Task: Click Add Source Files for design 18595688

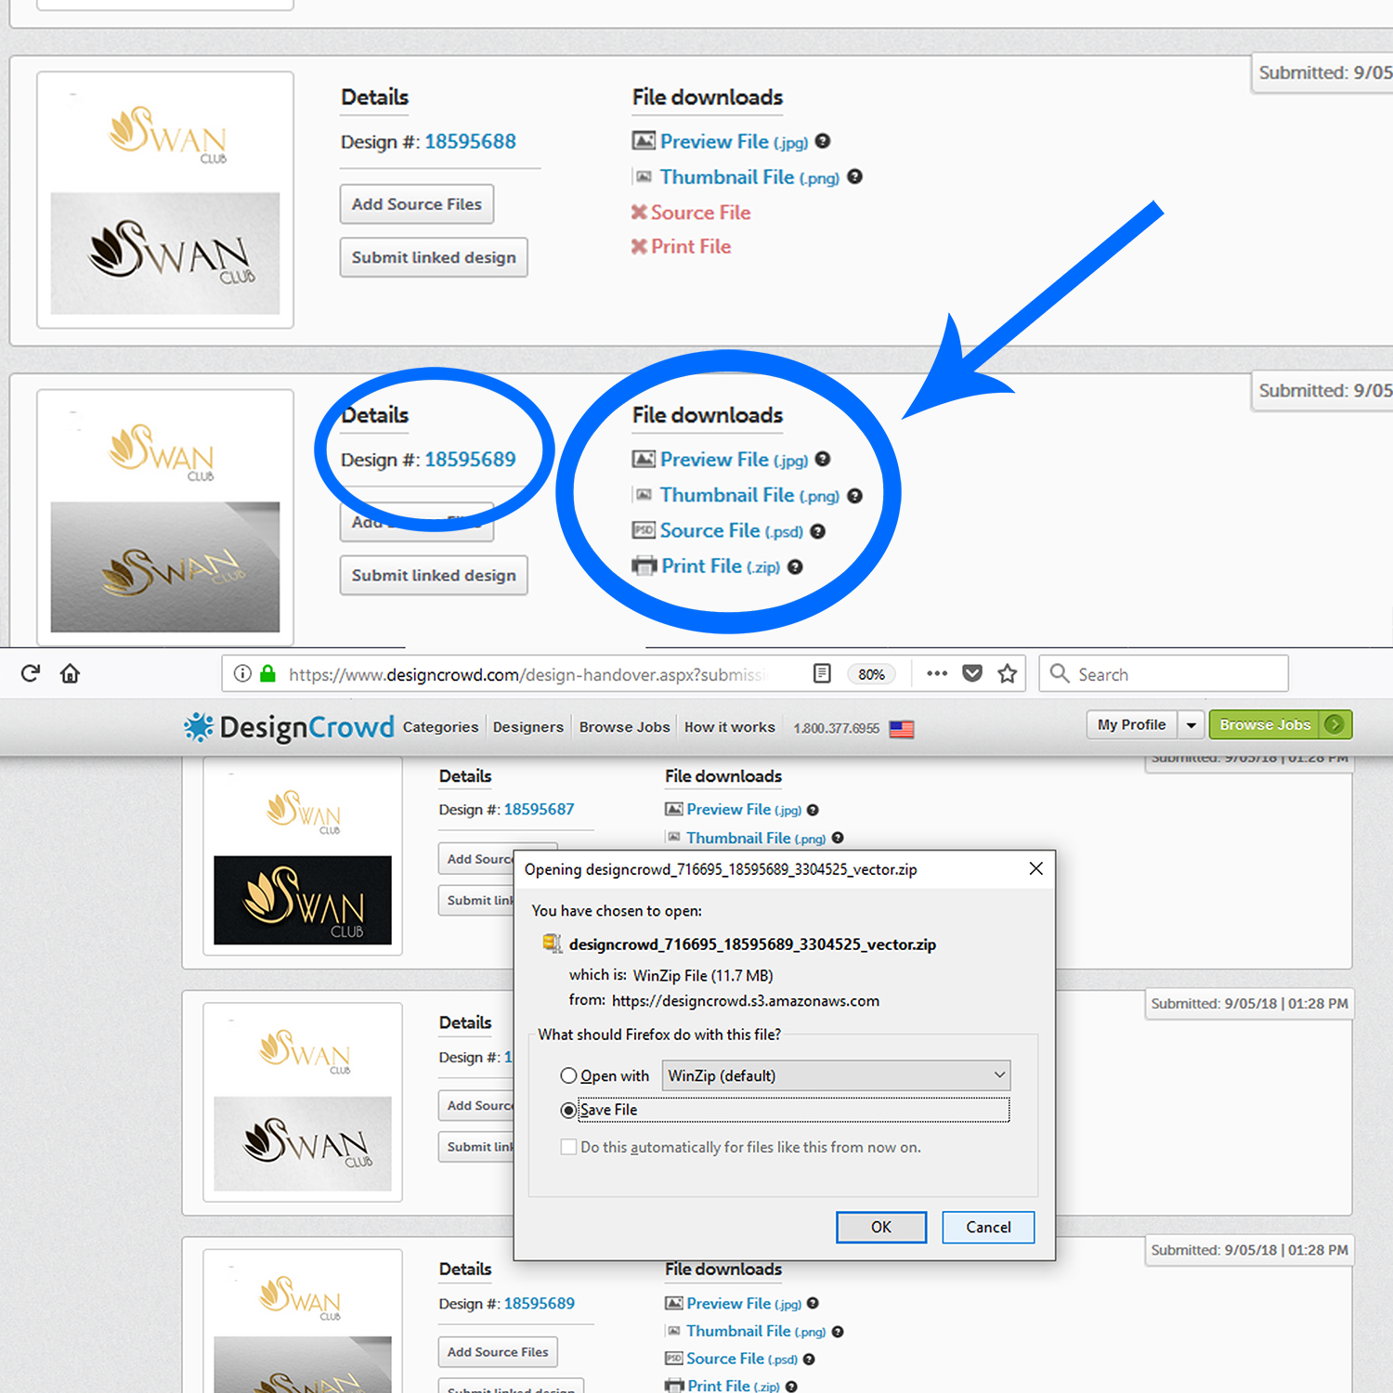Action: (416, 204)
